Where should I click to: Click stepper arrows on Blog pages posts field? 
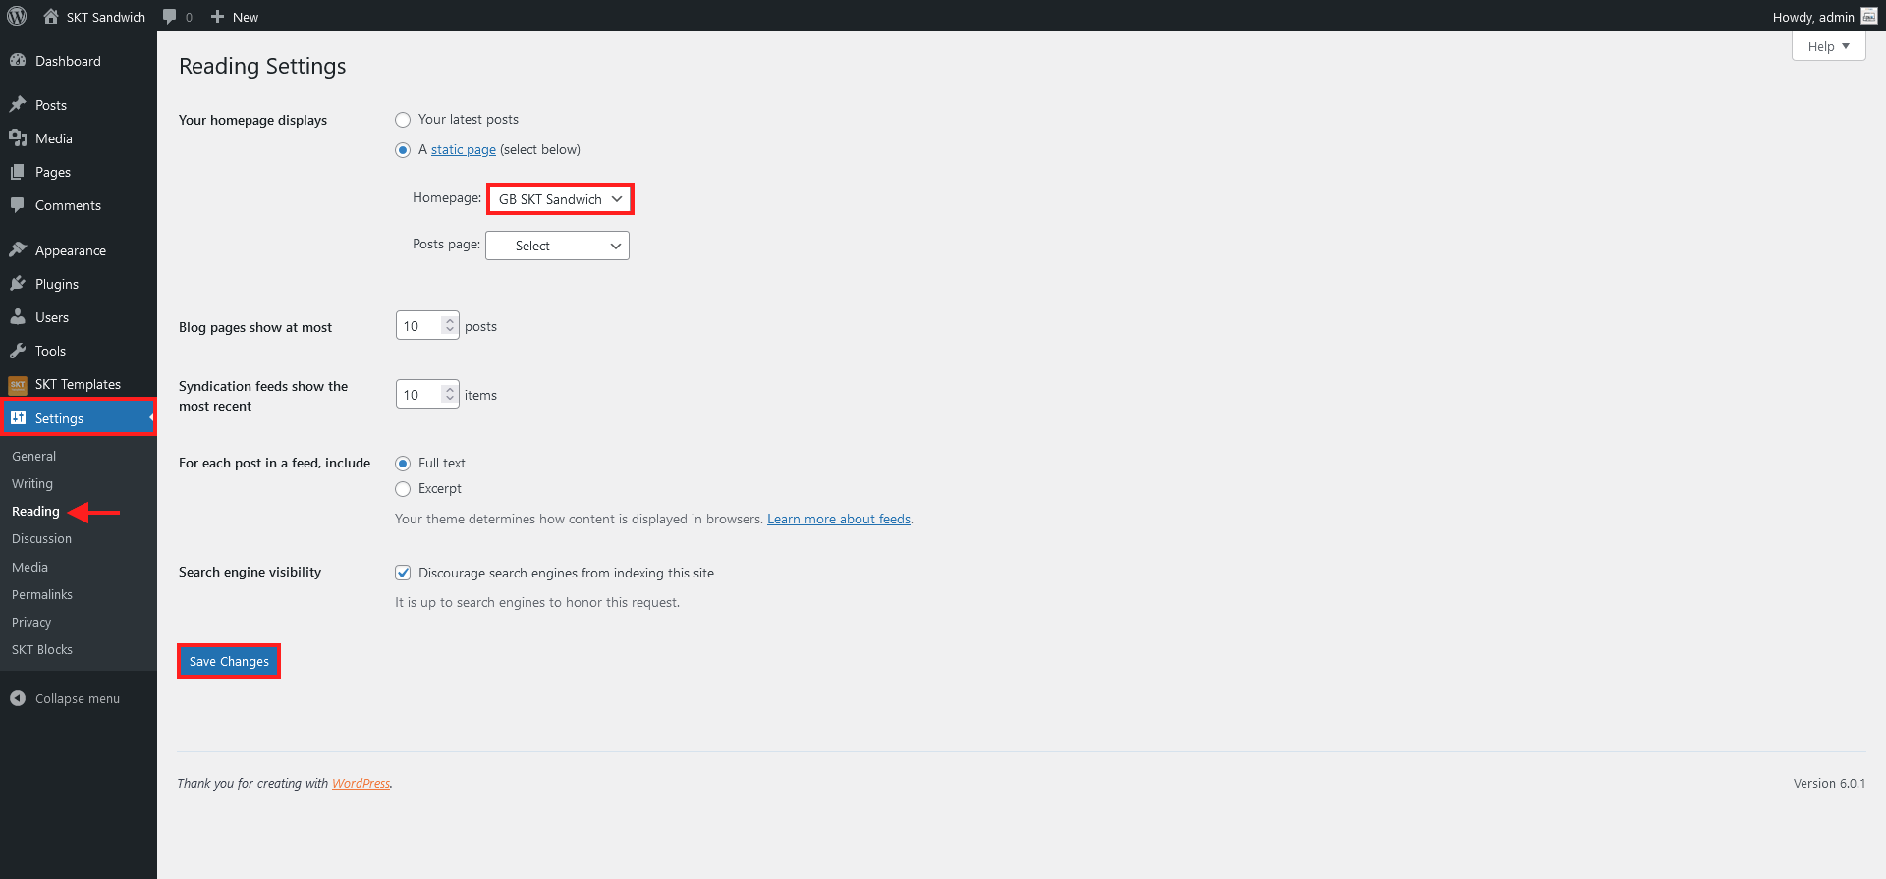(x=450, y=325)
